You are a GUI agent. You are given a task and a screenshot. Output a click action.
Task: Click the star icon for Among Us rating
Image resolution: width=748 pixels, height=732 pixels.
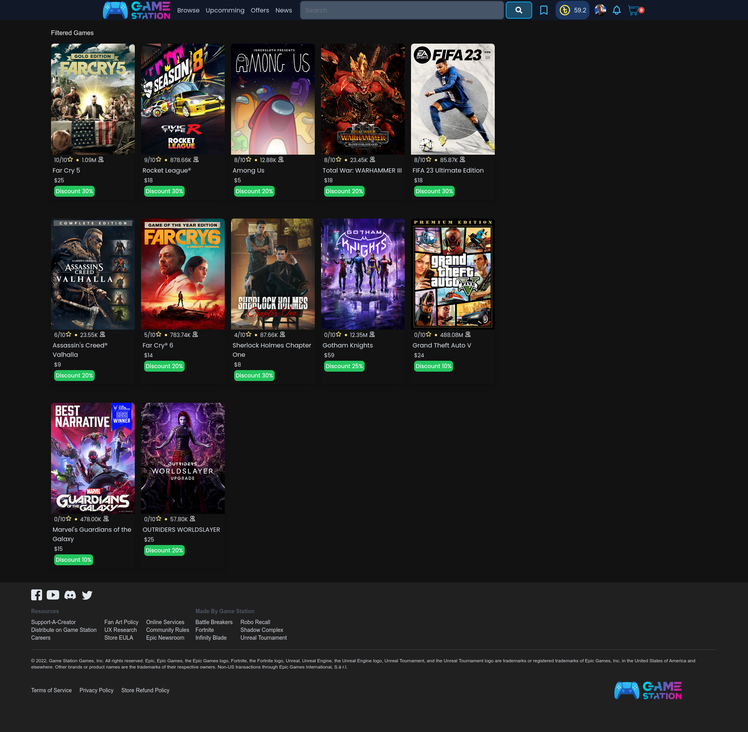(249, 159)
